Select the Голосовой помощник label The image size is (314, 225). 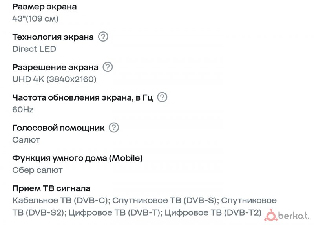(58, 128)
